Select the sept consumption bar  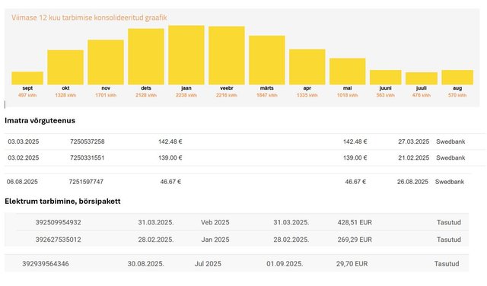click(x=27, y=78)
